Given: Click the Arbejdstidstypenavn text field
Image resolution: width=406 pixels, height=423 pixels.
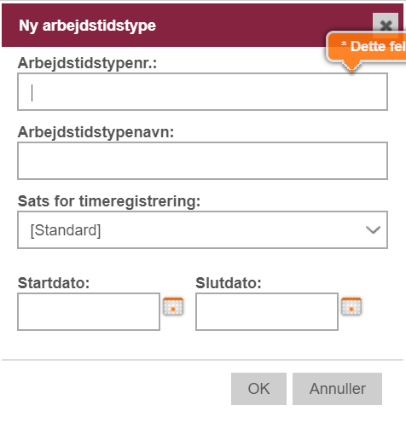Looking at the screenshot, I should tap(202, 160).
